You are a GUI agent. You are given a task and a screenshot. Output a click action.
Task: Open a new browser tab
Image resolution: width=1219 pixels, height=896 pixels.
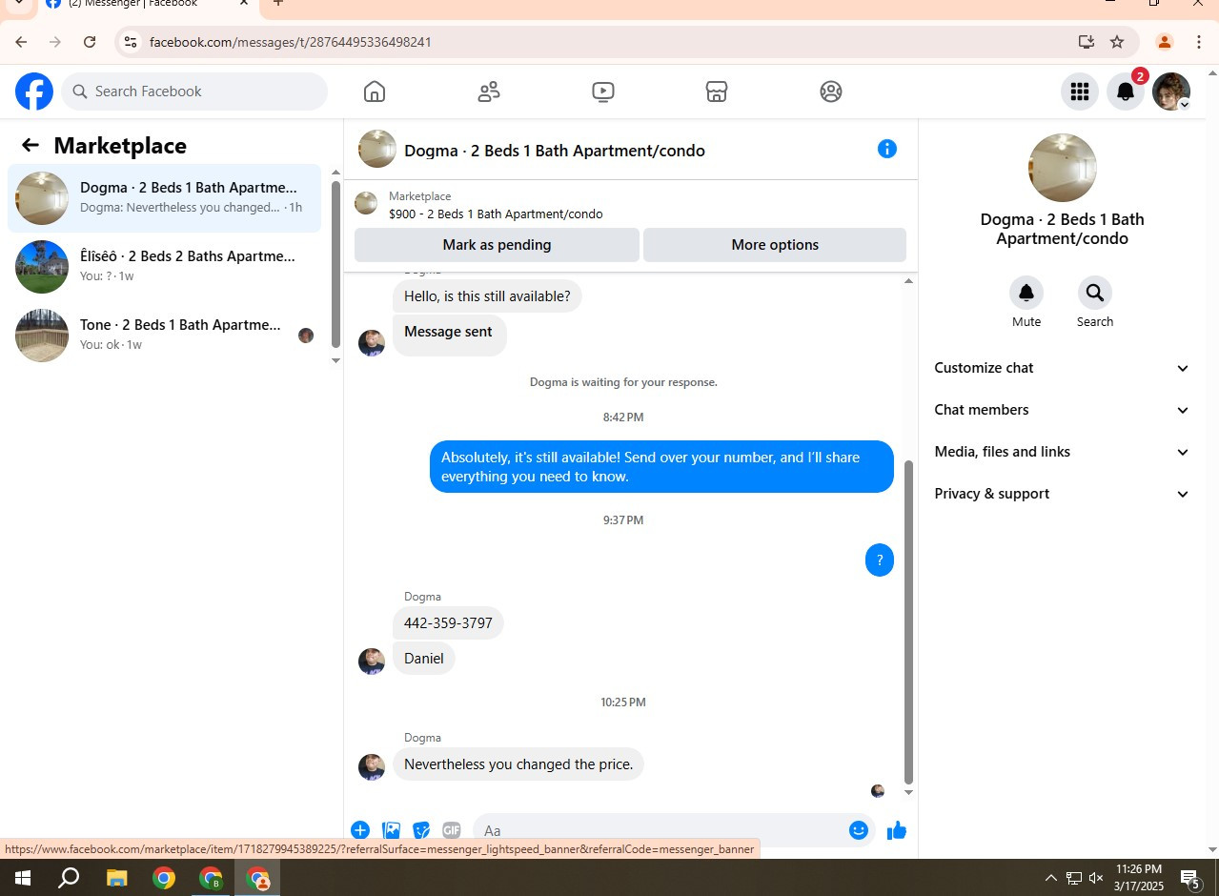(278, 3)
